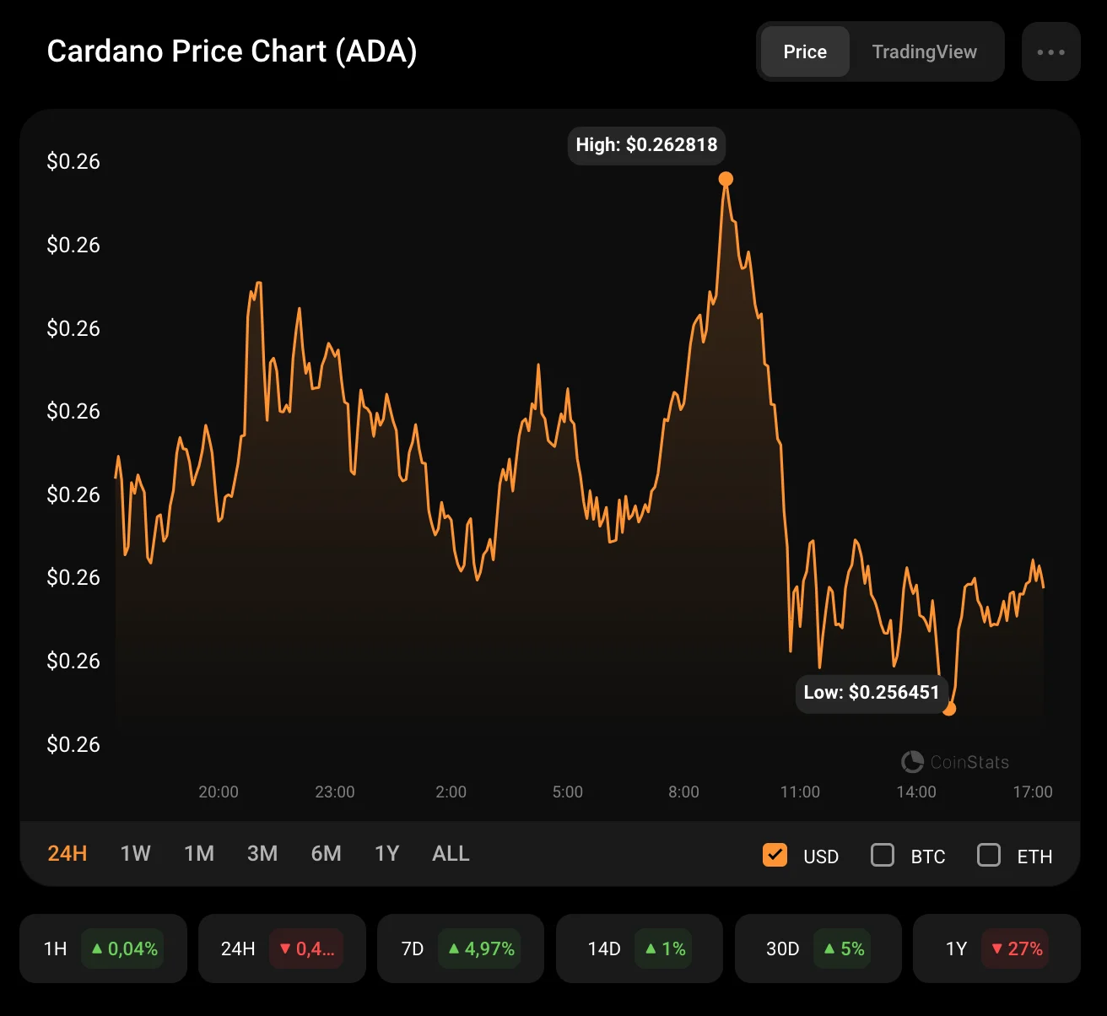Select the 24H time range
The image size is (1107, 1016).
pyautogui.click(x=67, y=853)
